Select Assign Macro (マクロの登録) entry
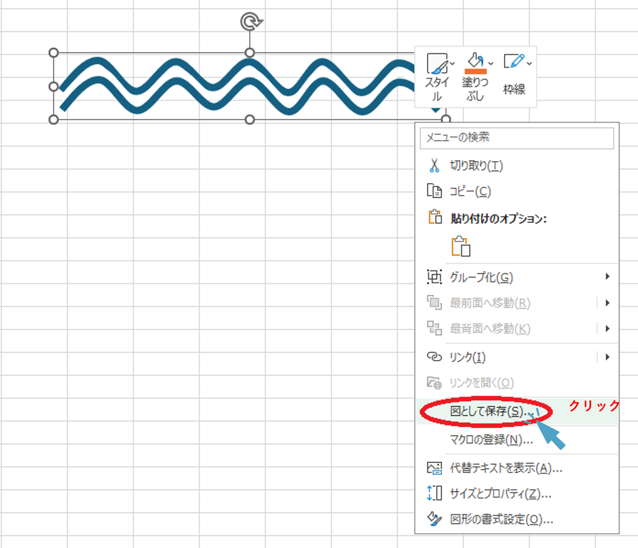Viewport: 638px width, 548px height. [491, 440]
